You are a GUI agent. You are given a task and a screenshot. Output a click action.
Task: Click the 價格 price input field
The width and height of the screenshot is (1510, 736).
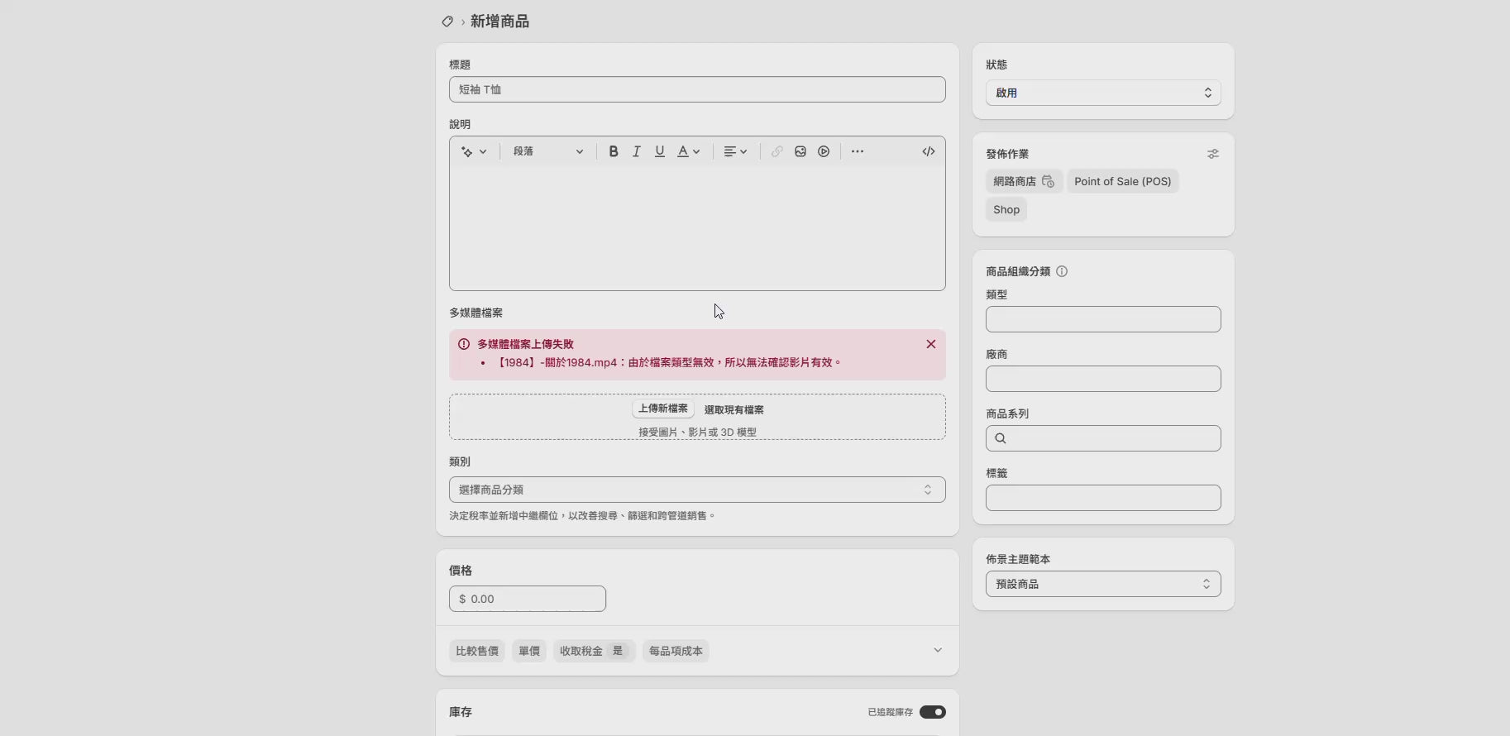tap(528, 599)
